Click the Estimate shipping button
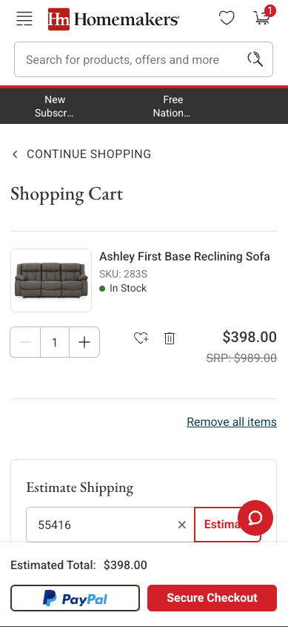This screenshot has width=288, height=627. tap(227, 525)
